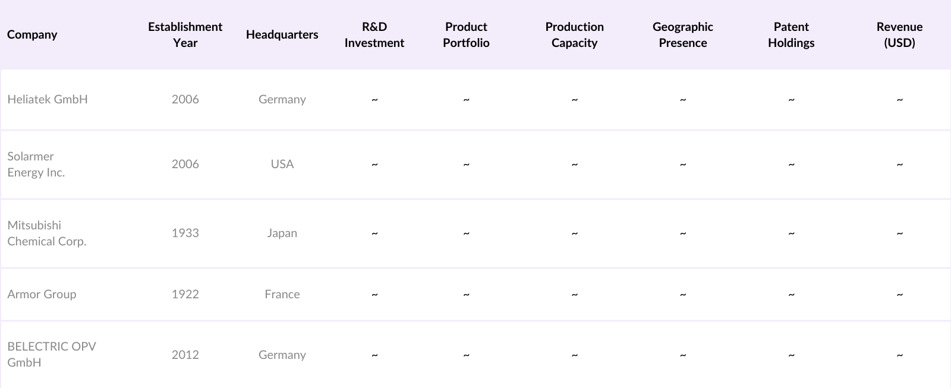Click Heliatek's establishment year 2006
The image size is (951, 388).
185,99
